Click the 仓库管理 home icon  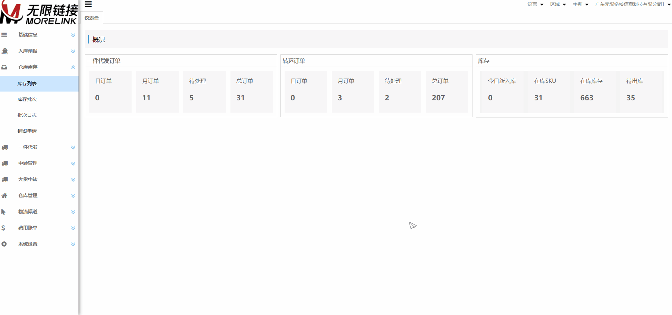click(4, 196)
